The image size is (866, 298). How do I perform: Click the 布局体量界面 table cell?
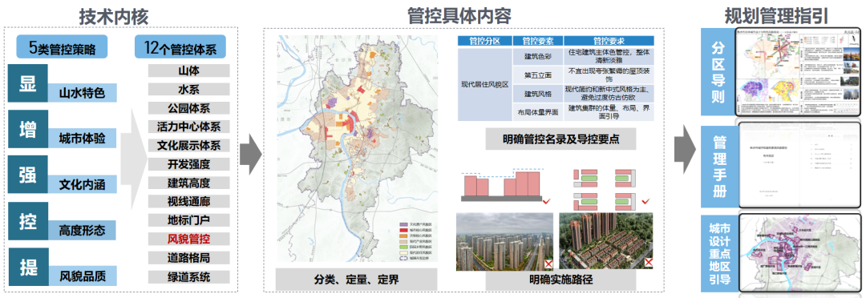click(x=537, y=112)
